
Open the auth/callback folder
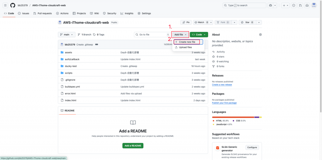pos(72,59)
